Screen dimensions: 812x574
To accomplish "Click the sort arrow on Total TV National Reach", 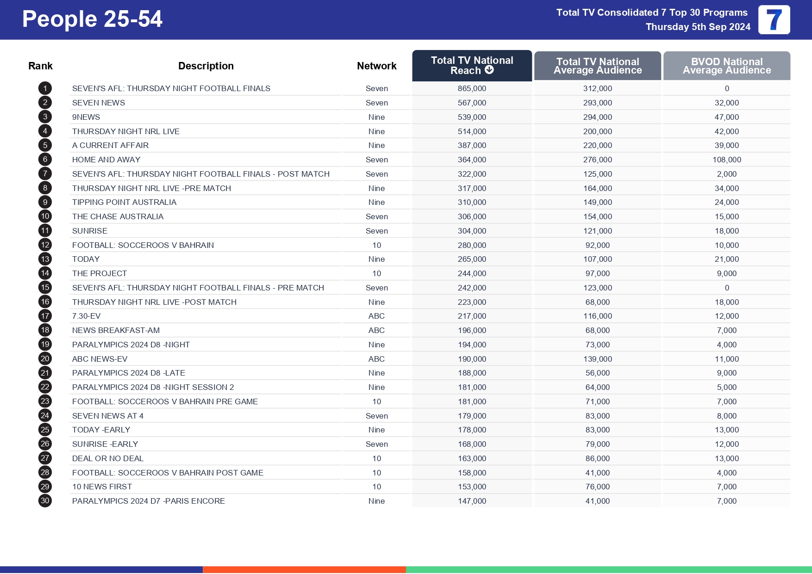I will [488, 71].
